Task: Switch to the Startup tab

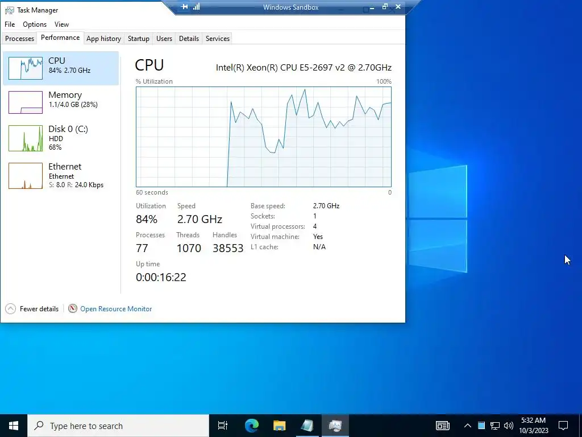Action: pos(139,39)
